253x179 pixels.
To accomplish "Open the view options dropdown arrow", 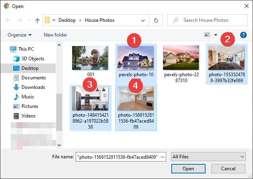I will 216,35.
